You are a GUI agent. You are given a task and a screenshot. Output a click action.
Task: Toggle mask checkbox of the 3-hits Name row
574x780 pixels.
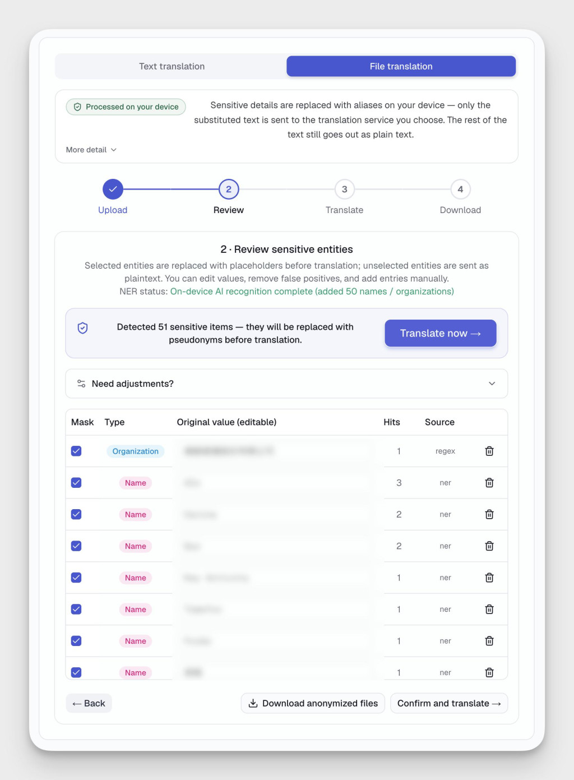[76, 483]
